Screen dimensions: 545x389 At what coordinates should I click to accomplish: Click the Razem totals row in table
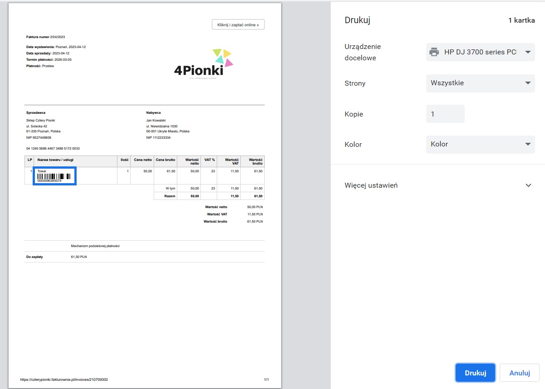coord(209,196)
